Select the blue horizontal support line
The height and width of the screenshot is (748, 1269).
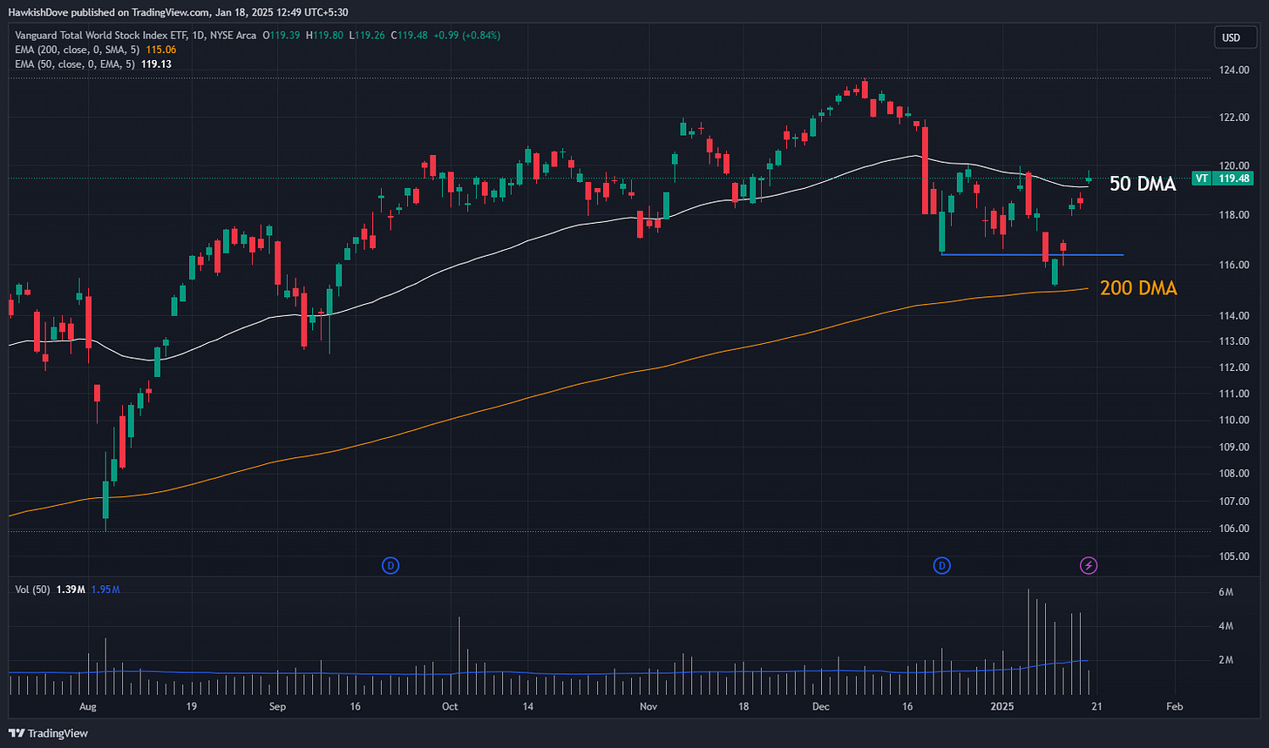tap(1033, 254)
